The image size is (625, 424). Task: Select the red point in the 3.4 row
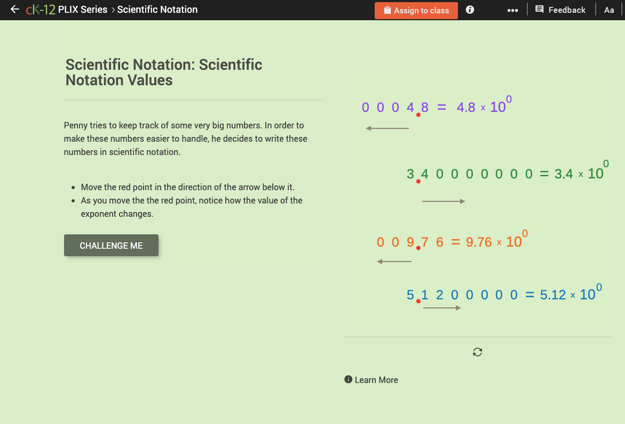[x=418, y=182]
